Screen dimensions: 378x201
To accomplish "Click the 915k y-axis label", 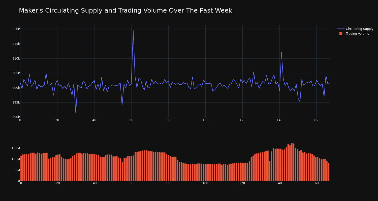I will (x=16, y=44).
